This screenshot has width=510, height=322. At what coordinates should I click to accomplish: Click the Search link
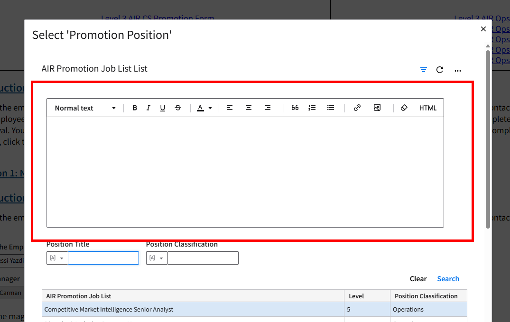(x=448, y=279)
